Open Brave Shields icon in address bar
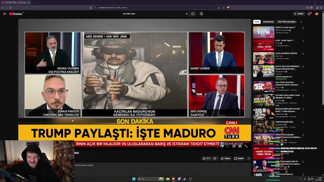The image size is (324, 182). 228,8
